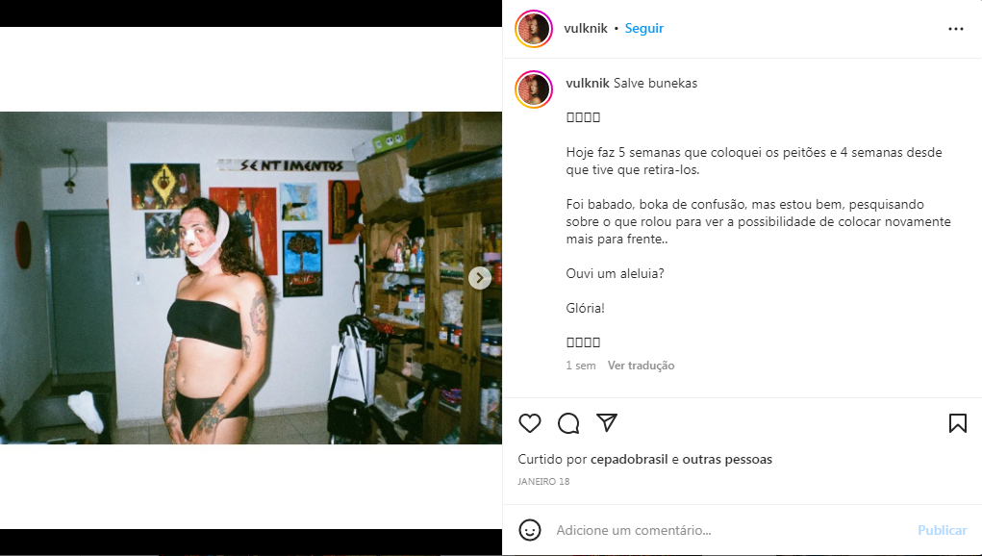Select the main post photo
Screen dimensions: 982x556
(x=250, y=278)
